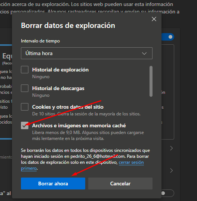Open the Intervalo de tiempo dropdown

pyautogui.click(x=87, y=53)
